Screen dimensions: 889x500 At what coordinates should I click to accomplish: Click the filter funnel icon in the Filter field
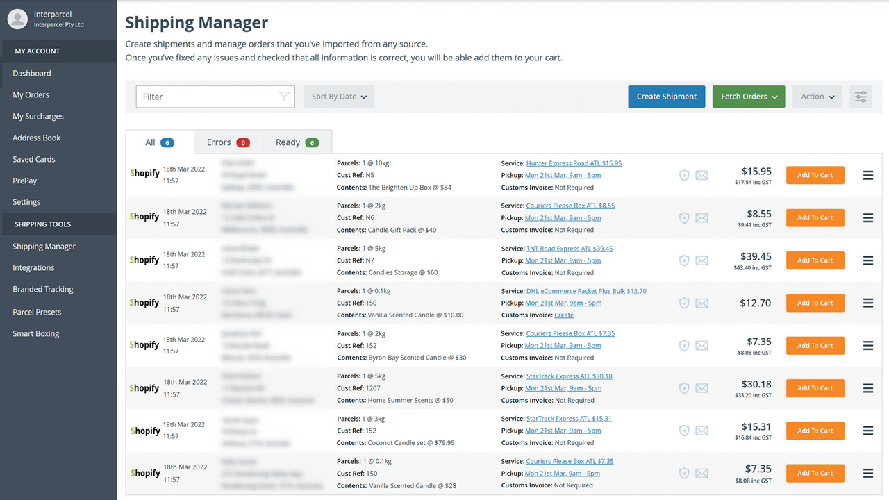(x=284, y=97)
